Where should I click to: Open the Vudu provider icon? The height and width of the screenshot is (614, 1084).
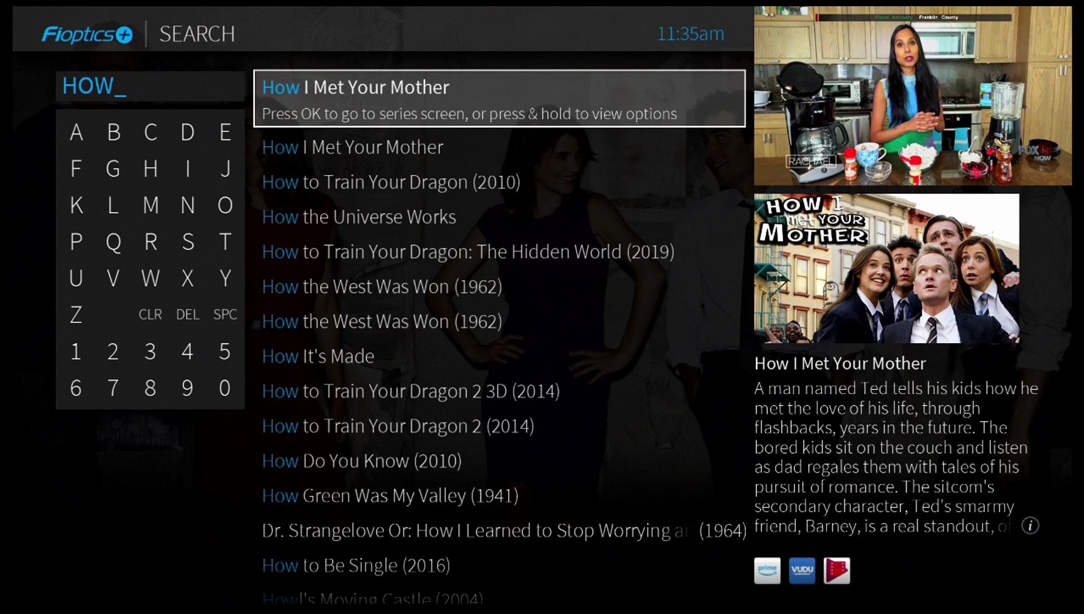pos(802,571)
